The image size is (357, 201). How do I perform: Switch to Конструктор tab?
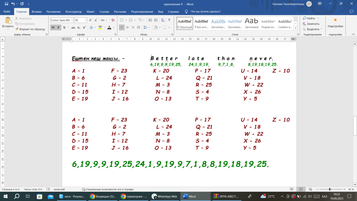pyautogui.click(x=74, y=11)
